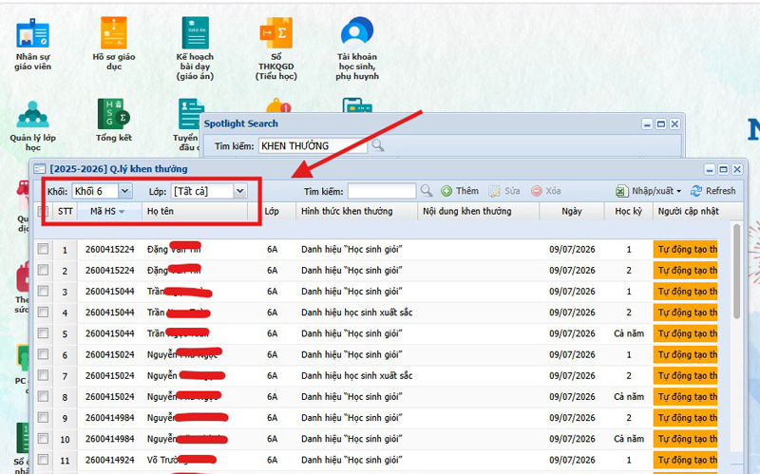Open Mã HS column sort arrow
The height and width of the screenshot is (474, 760).
click(x=122, y=212)
